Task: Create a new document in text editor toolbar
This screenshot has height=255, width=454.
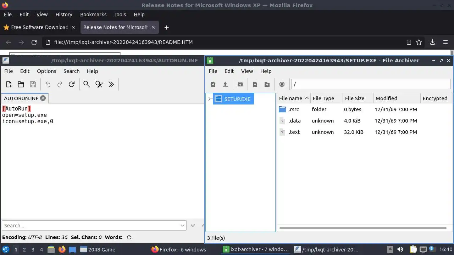Action: point(9,84)
